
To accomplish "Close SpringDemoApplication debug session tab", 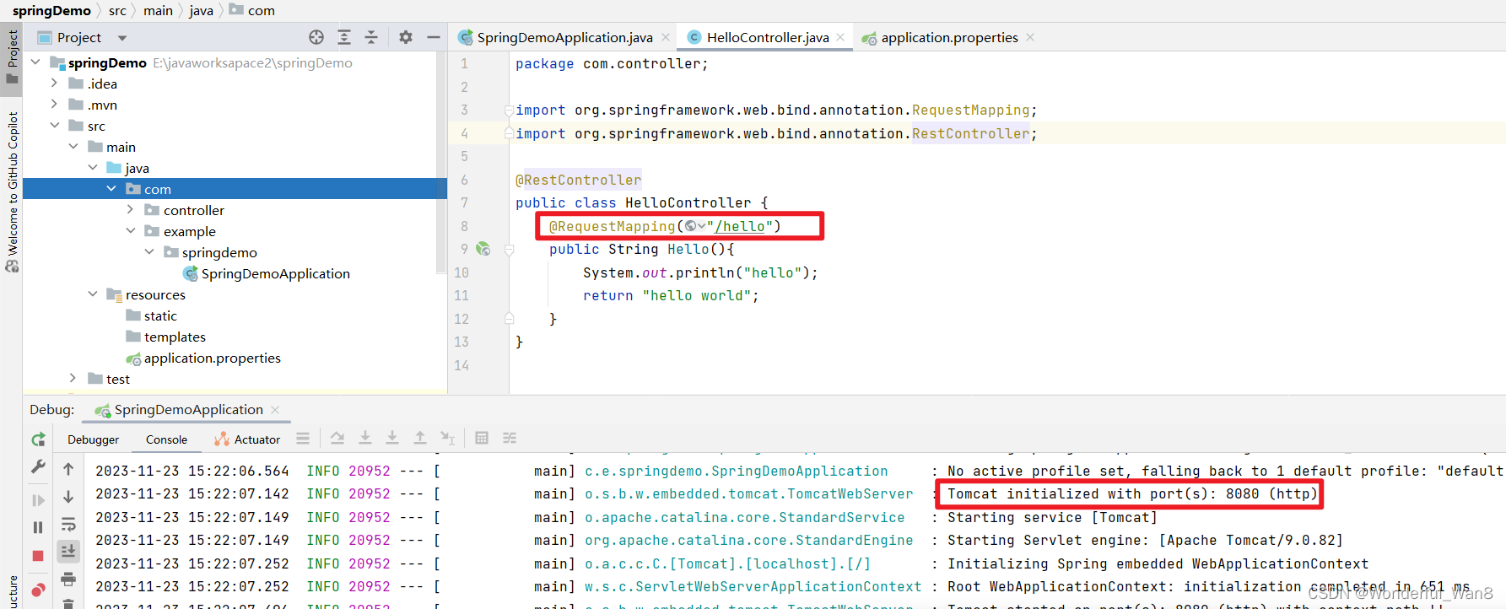I will (275, 410).
